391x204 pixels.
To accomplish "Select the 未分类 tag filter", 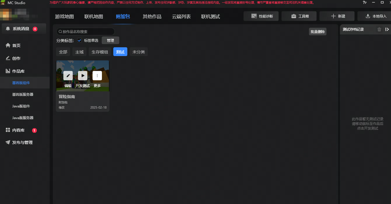I will coord(139,52).
